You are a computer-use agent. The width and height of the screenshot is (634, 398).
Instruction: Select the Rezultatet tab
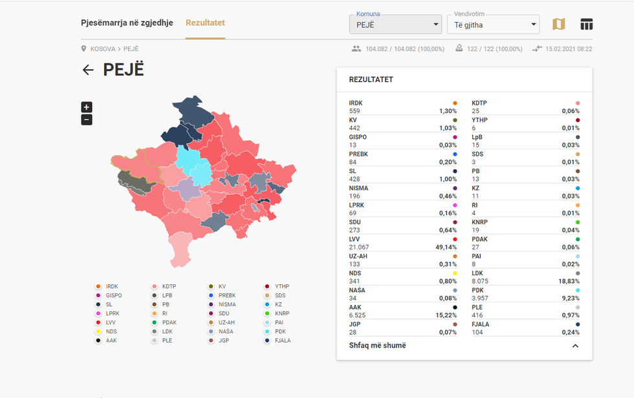tap(205, 23)
